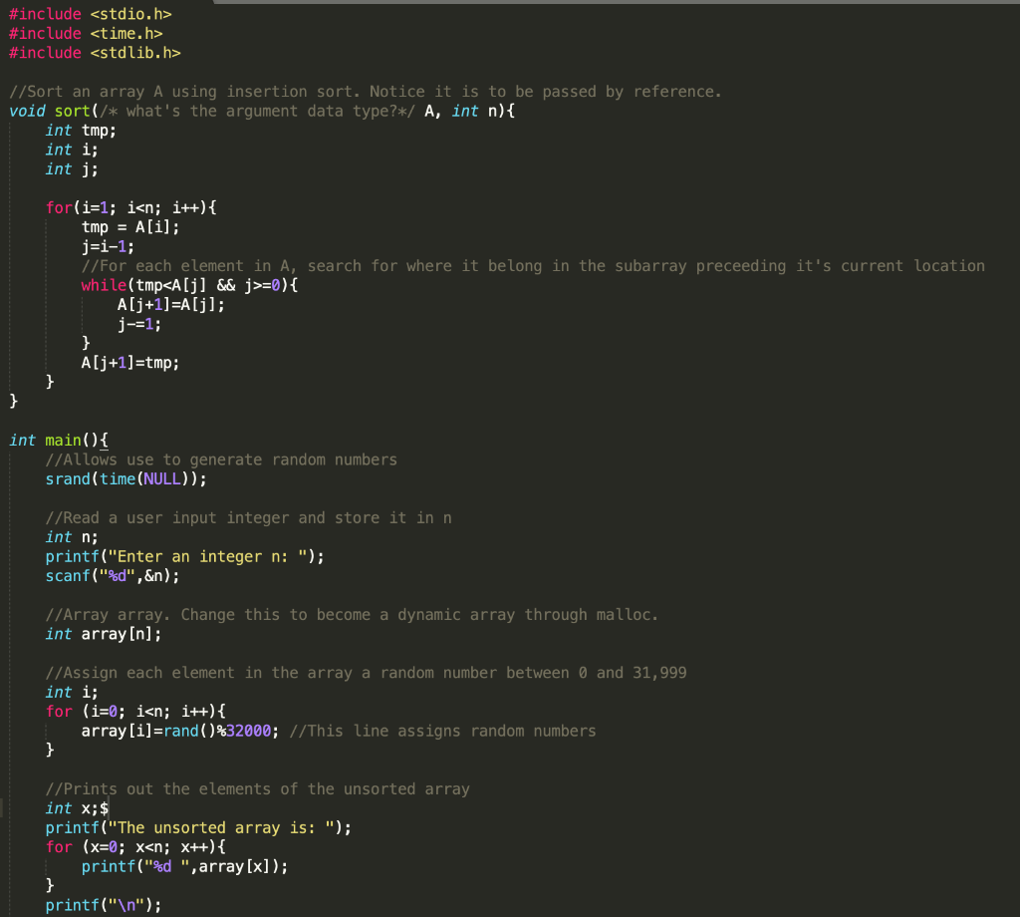Select the int array[n] declaration

(x=95, y=633)
